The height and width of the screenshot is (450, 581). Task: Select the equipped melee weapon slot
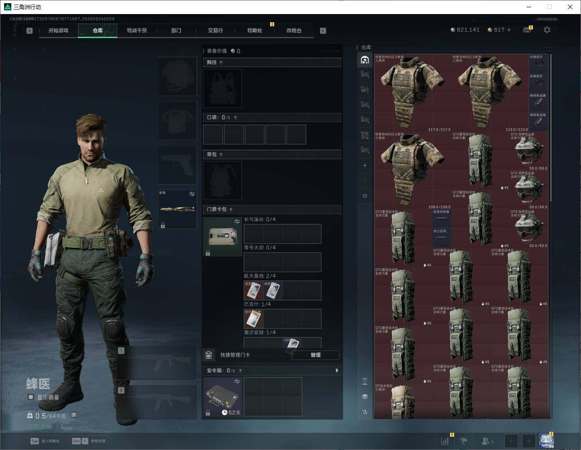click(178, 209)
